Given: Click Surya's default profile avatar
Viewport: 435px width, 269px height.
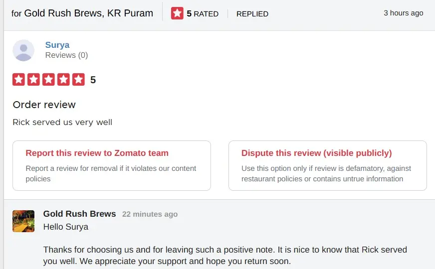Looking at the screenshot, I should click(23, 50).
